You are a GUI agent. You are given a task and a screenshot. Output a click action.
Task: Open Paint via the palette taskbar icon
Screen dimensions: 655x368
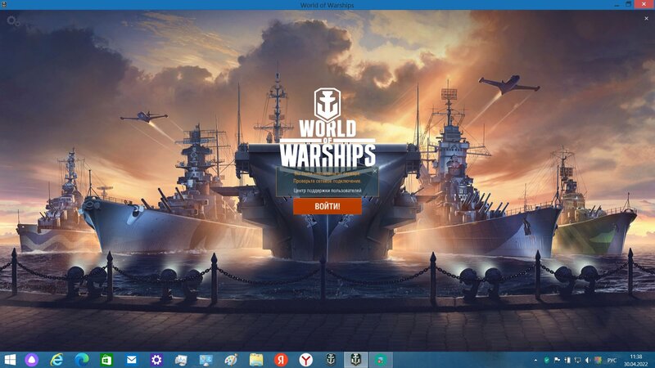[231, 360]
